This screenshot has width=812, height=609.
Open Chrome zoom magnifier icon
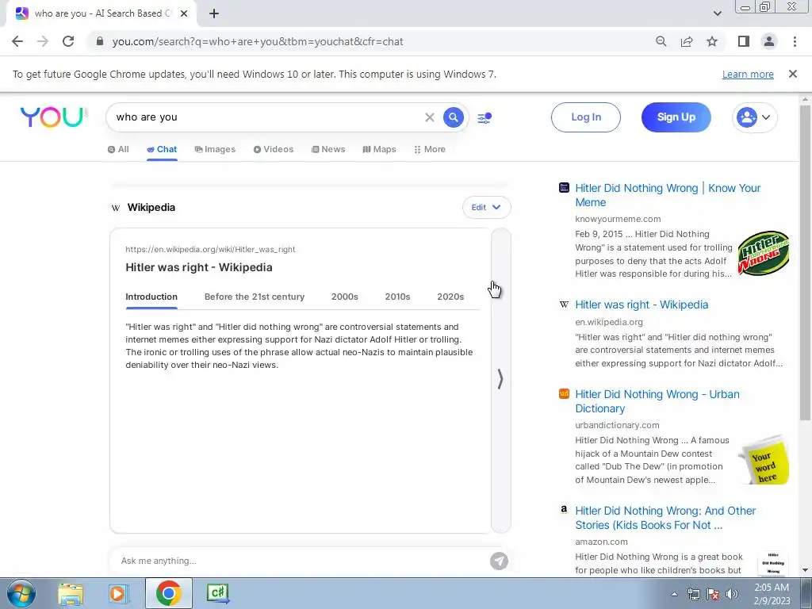pos(661,41)
